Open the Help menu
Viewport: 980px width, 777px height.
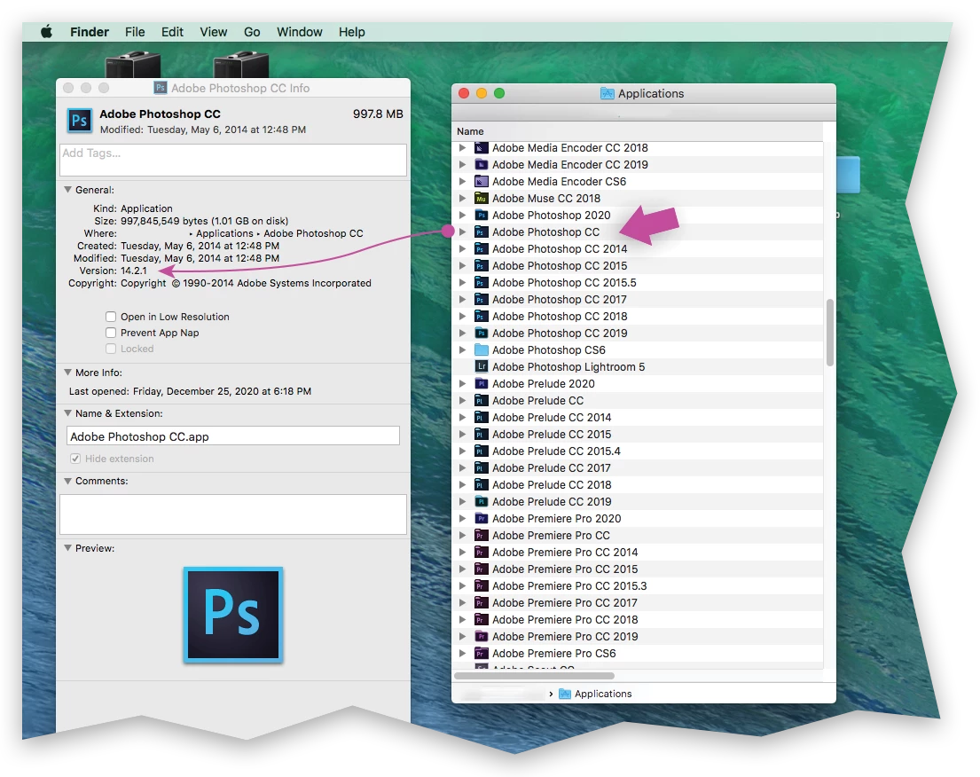click(x=352, y=32)
